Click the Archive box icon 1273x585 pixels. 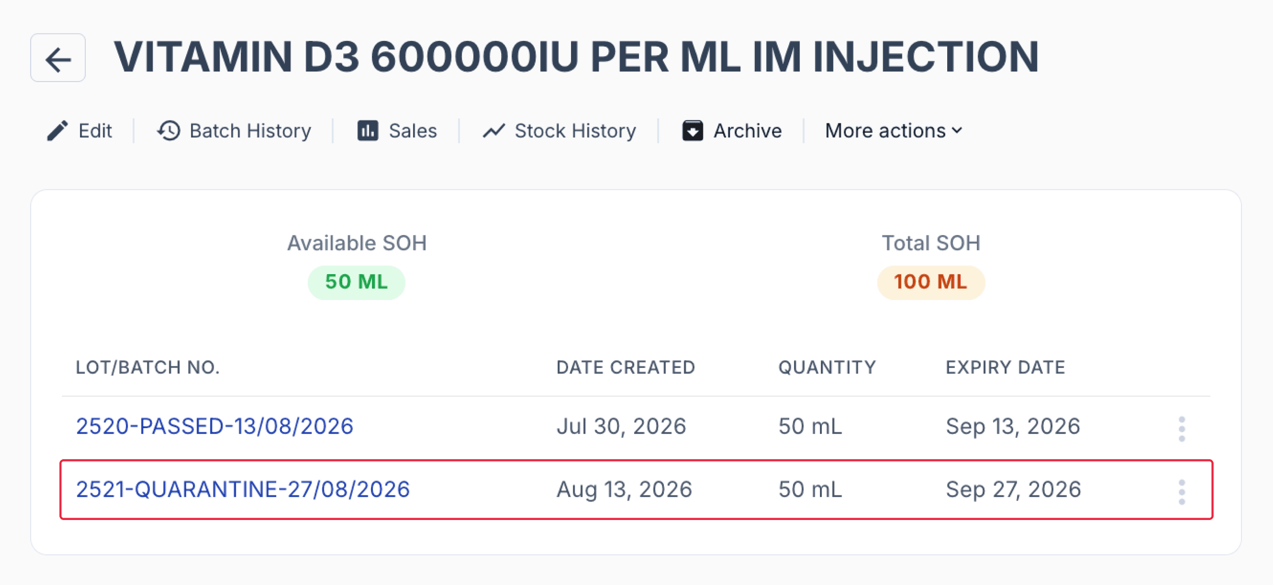tap(692, 131)
